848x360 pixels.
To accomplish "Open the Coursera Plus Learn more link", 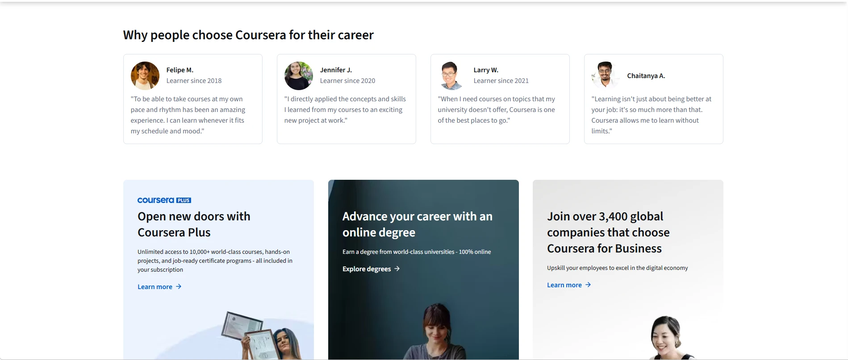I will 155,286.
